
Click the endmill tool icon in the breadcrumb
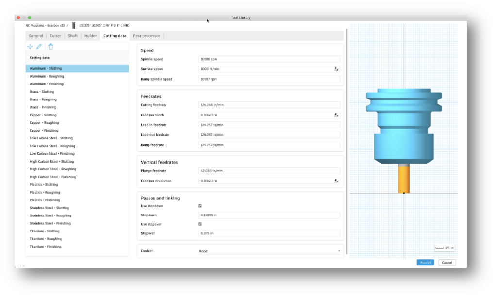[73, 26]
